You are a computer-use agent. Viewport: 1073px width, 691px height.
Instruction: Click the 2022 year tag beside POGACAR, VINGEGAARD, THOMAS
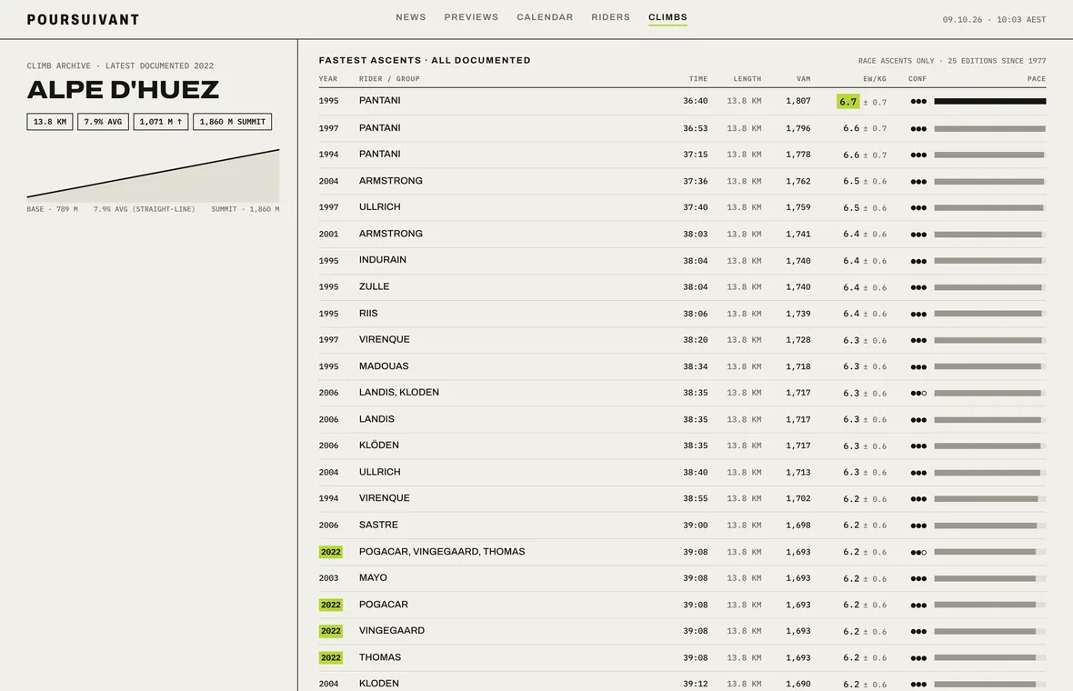click(330, 552)
